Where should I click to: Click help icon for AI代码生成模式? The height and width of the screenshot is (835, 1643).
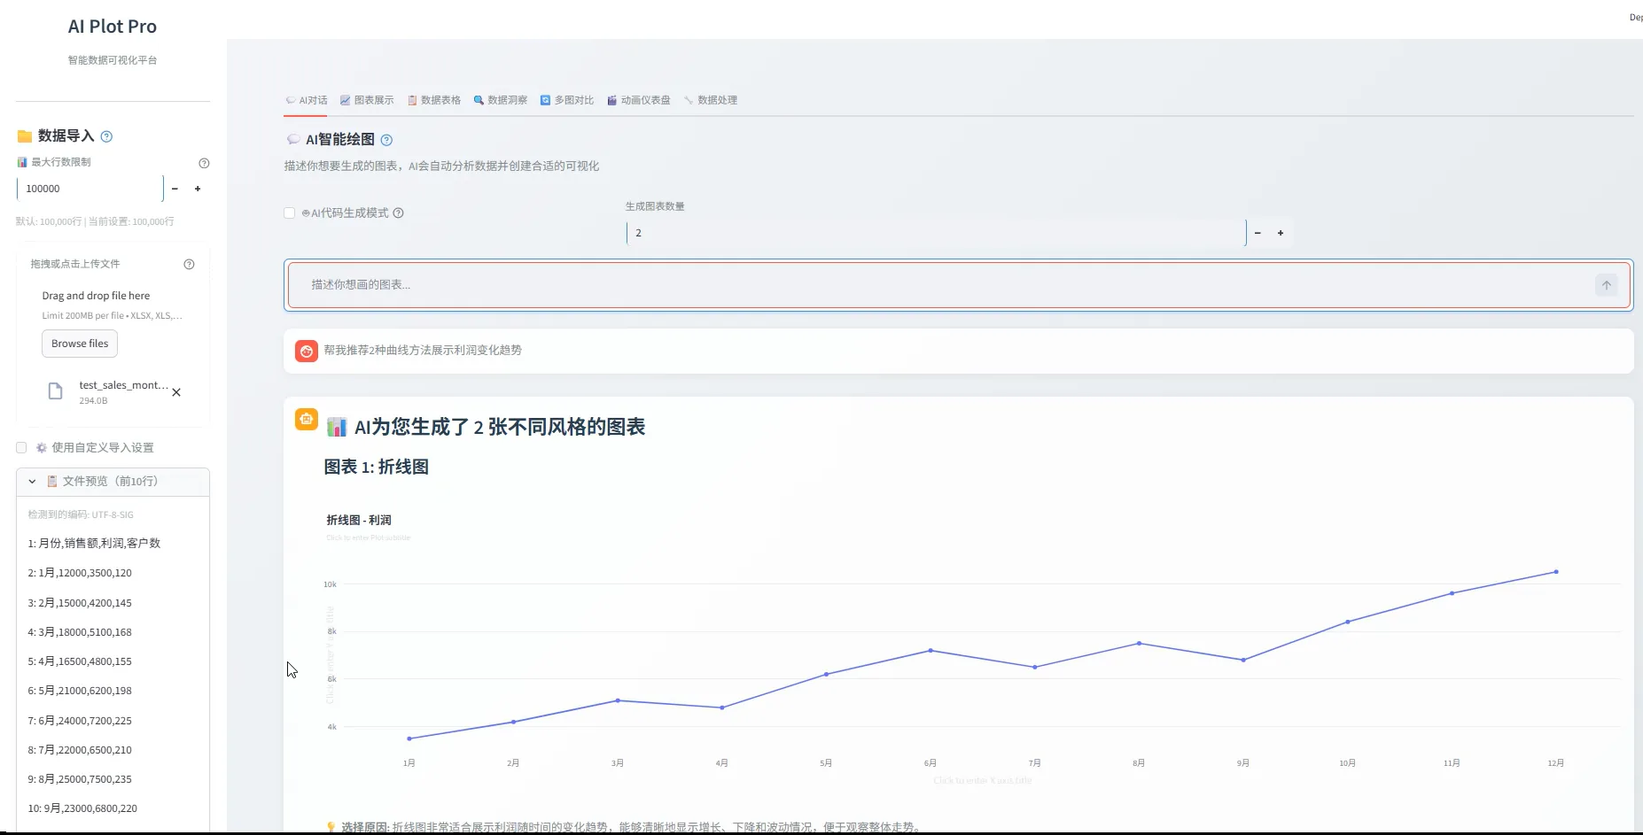point(399,213)
